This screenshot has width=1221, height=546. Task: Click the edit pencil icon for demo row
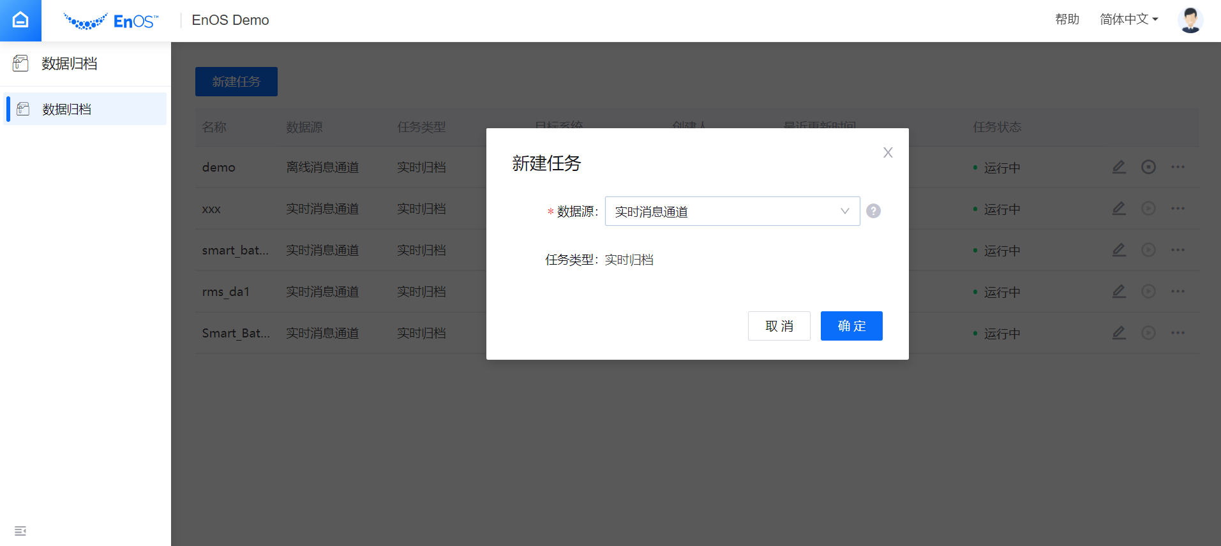(x=1119, y=167)
